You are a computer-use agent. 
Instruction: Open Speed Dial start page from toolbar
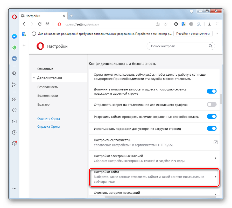pyautogui.click(x=47, y=24)
